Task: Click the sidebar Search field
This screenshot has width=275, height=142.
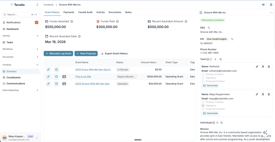Action: coord(21,15)
